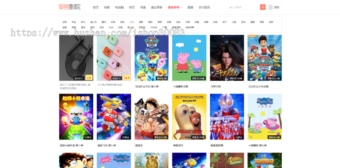Open the 综艺 nav item
This screenshot has width=340, height=168.
click(132, 8)
